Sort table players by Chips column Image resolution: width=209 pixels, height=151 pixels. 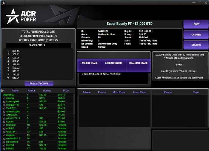pos(196,92)
